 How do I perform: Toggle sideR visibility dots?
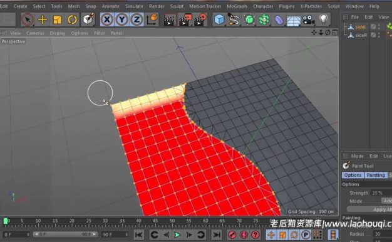(379, 34)
